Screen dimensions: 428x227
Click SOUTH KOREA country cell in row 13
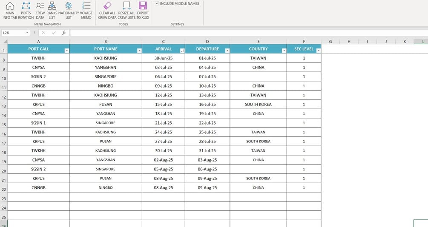point(258,105)
